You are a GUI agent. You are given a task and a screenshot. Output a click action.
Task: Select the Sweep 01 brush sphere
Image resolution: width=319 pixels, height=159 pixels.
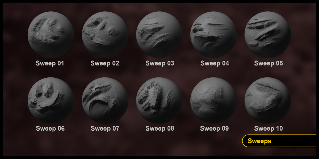click(51, 35)
